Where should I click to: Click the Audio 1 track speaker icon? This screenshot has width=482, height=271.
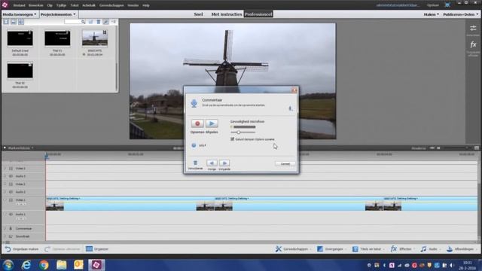(11, 214)
